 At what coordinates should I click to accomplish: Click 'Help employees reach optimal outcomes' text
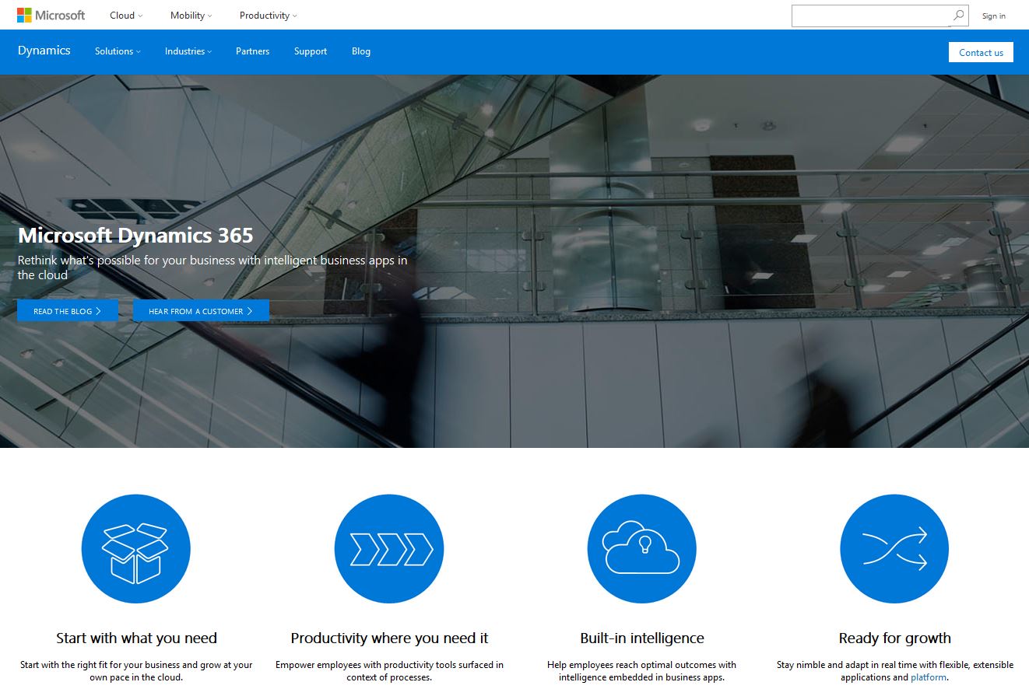642,671
